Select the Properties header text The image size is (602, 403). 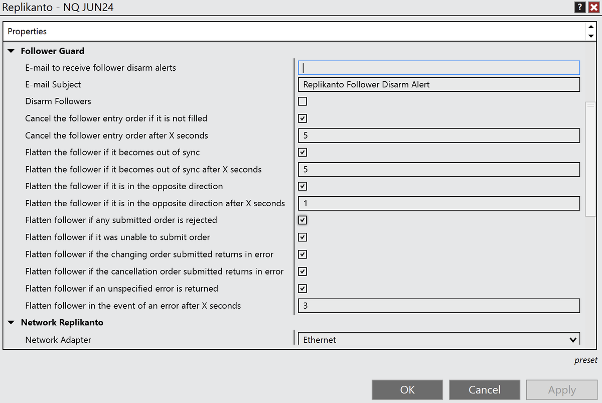coord(27,31)
